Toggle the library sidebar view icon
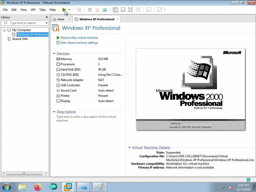The height and width of the screenshot is (192, 256). pos(115,10)
